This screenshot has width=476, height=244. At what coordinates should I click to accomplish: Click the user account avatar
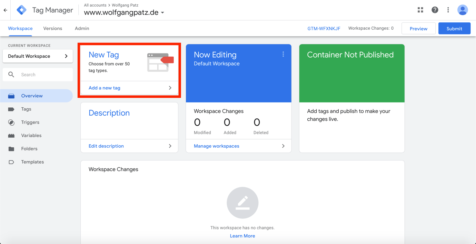[x=463, y=10]
